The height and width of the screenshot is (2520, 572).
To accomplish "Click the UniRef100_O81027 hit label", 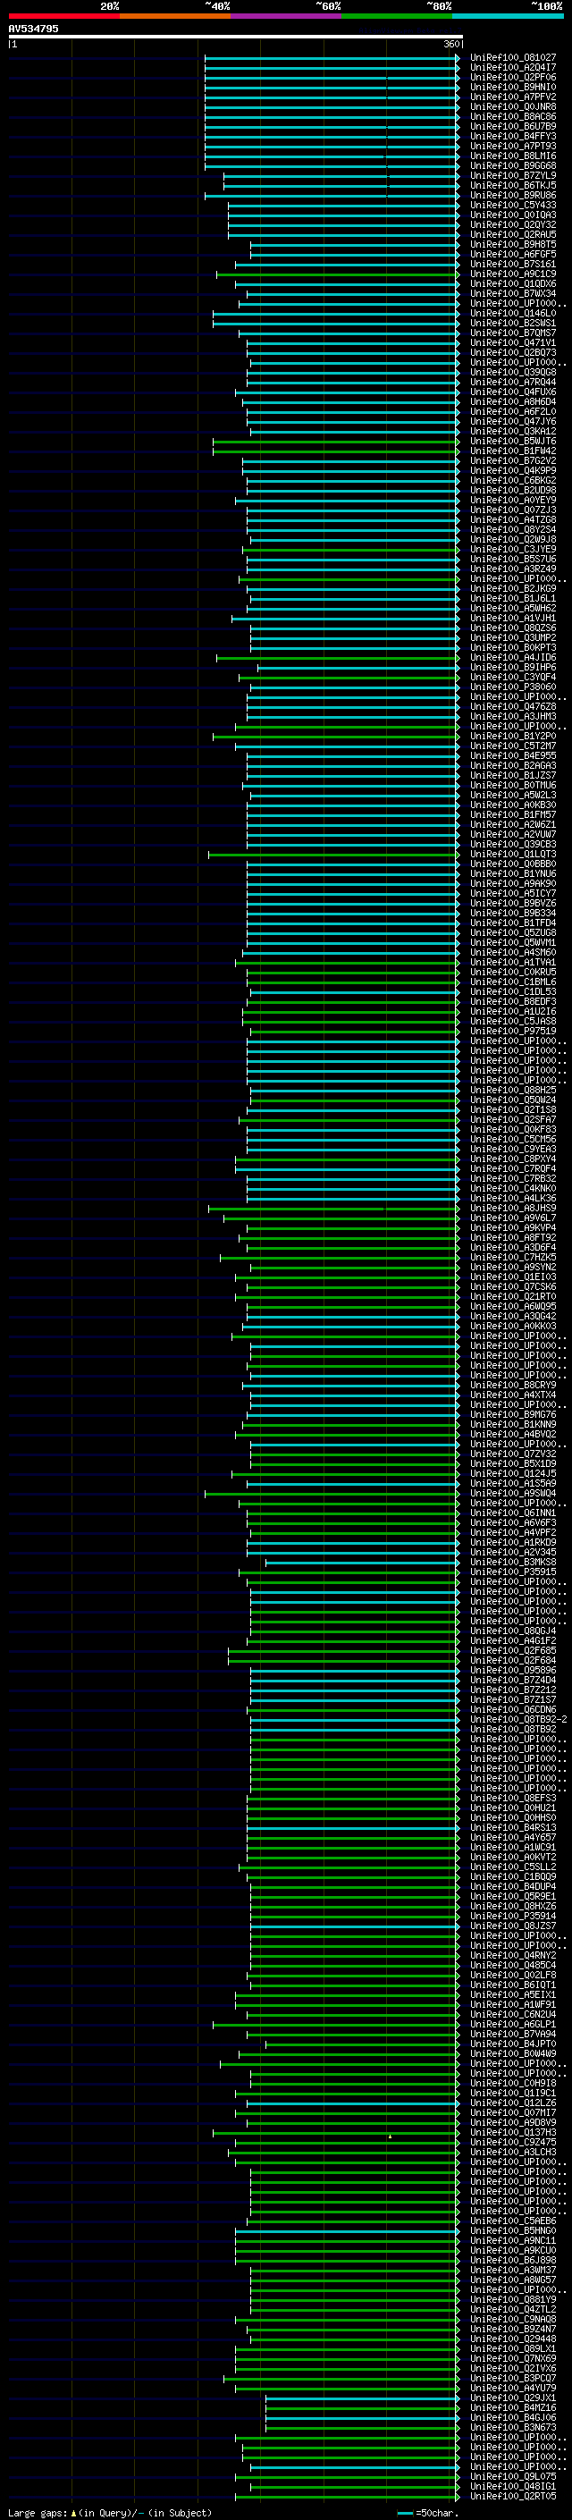I will tap(512, 58).
